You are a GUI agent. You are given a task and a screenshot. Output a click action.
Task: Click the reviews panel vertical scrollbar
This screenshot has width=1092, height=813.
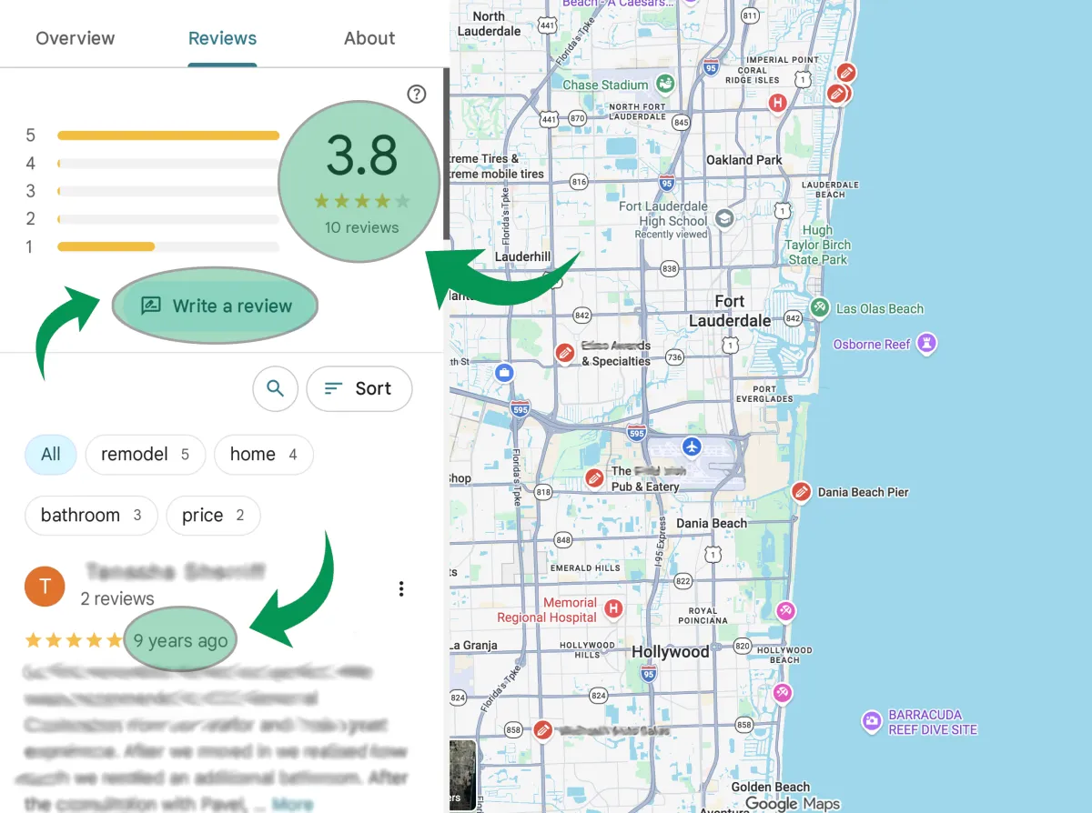[x=446, y=153]
